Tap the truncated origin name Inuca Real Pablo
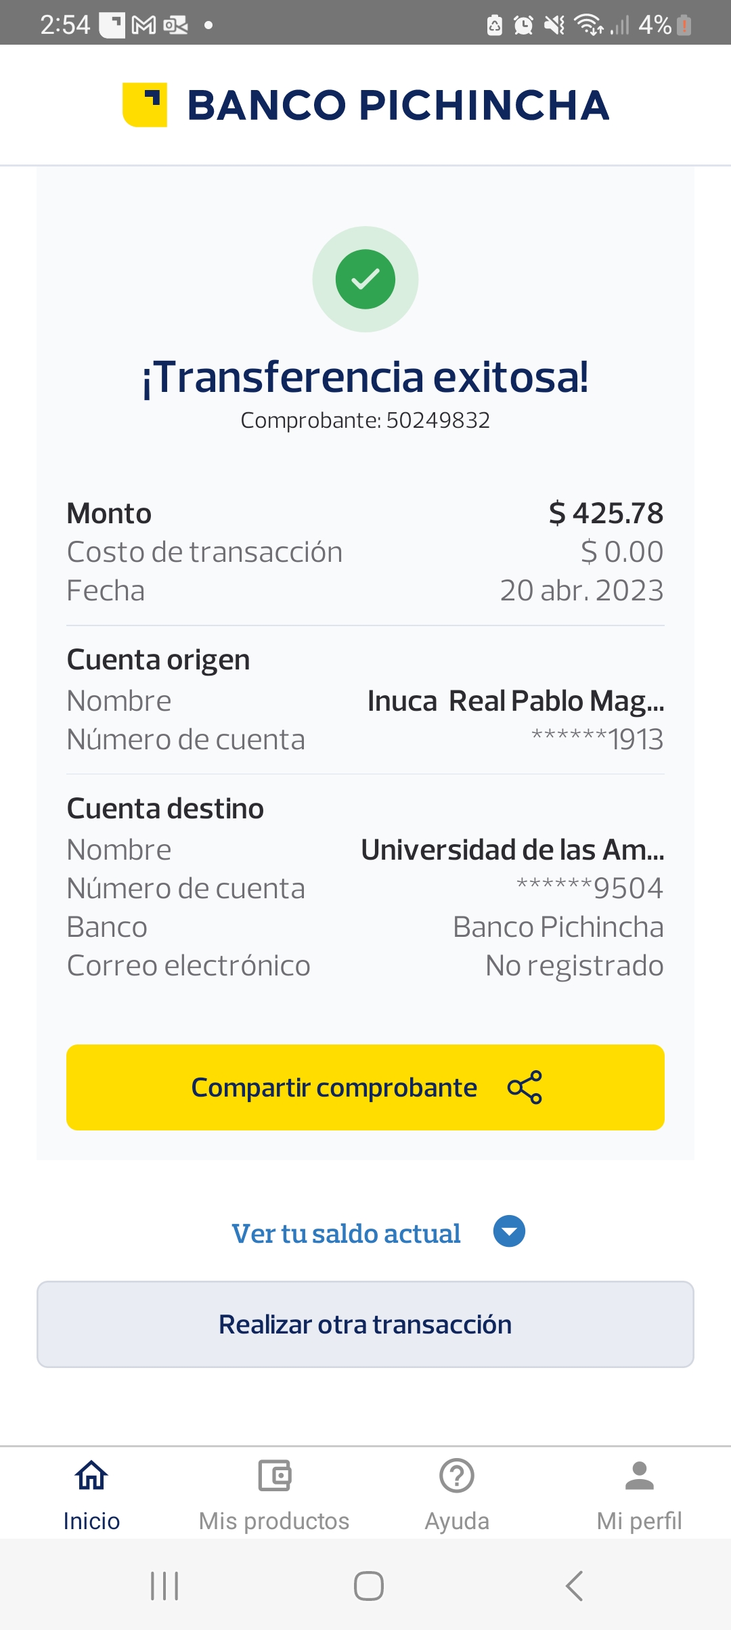This screenshot has width=731, height=1630. click(x=516, y=701)
